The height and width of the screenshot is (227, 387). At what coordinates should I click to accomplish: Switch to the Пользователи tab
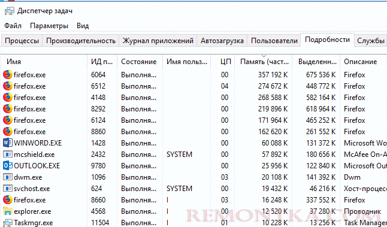[x=274, y=41]
